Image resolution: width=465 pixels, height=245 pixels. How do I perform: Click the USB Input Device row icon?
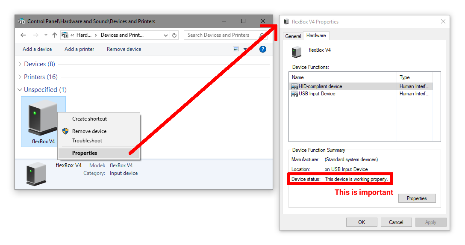pyautogui.click(x=294, y=94)
